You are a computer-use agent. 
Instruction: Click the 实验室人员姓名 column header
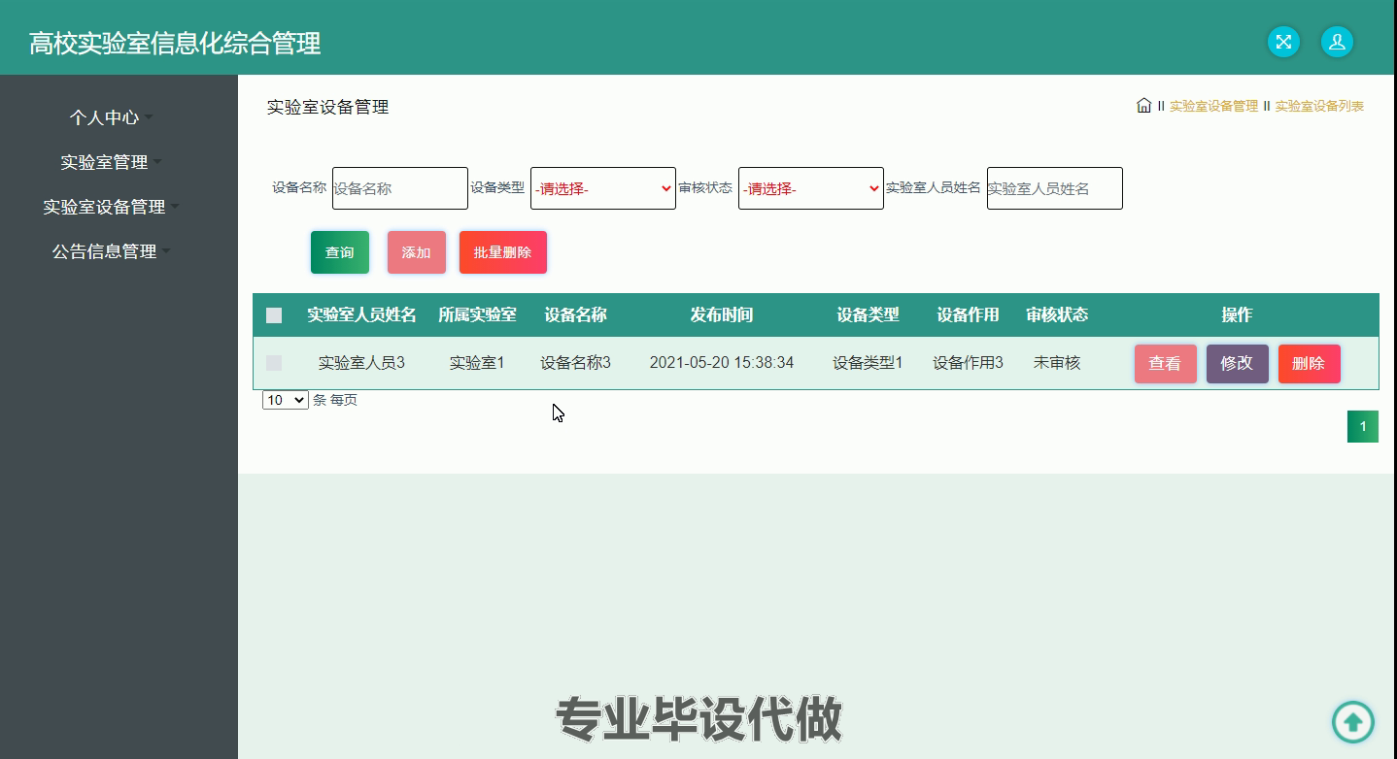[361, 314]
